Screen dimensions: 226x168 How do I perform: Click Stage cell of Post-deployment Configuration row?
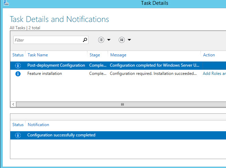click(x=98, y=65)
